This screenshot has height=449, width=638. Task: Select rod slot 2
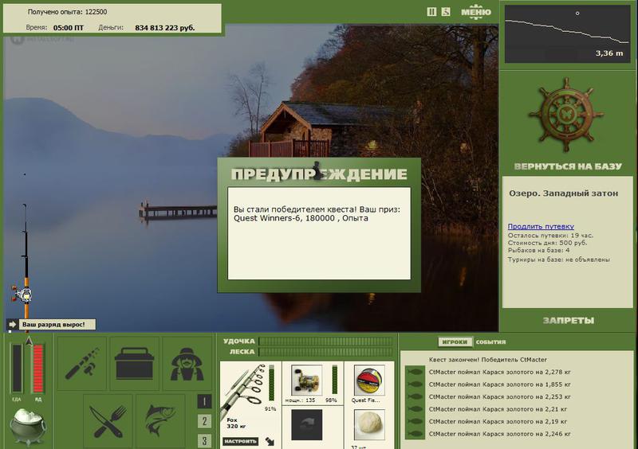(204, 421)
